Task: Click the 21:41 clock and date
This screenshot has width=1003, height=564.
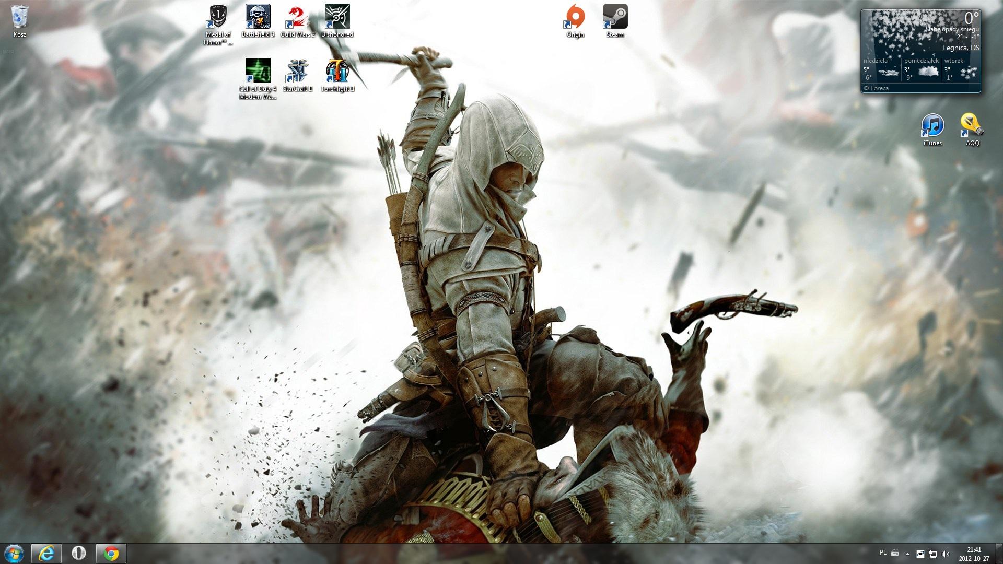Action: click(974, 554)
